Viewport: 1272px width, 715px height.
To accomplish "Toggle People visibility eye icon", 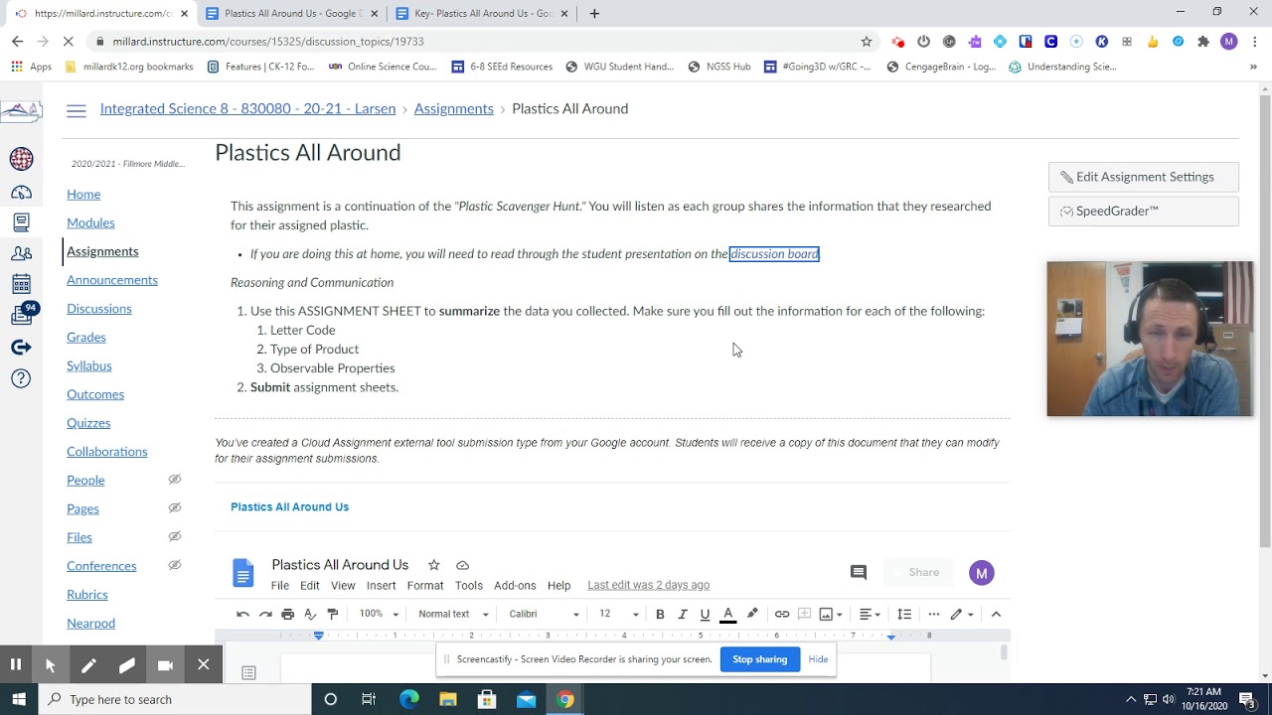I will click(x=175, y=480).
